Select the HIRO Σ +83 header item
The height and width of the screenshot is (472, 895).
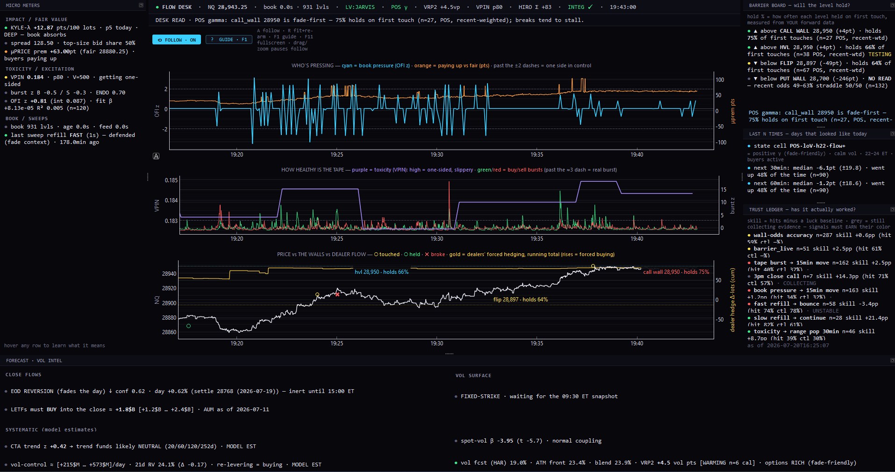tap(535, 7)
